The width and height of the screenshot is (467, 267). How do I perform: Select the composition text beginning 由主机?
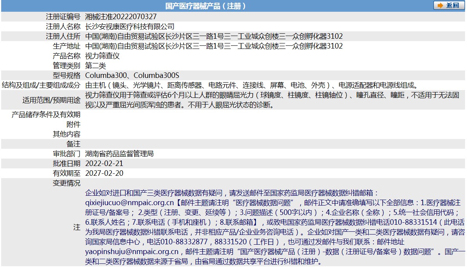252,85
